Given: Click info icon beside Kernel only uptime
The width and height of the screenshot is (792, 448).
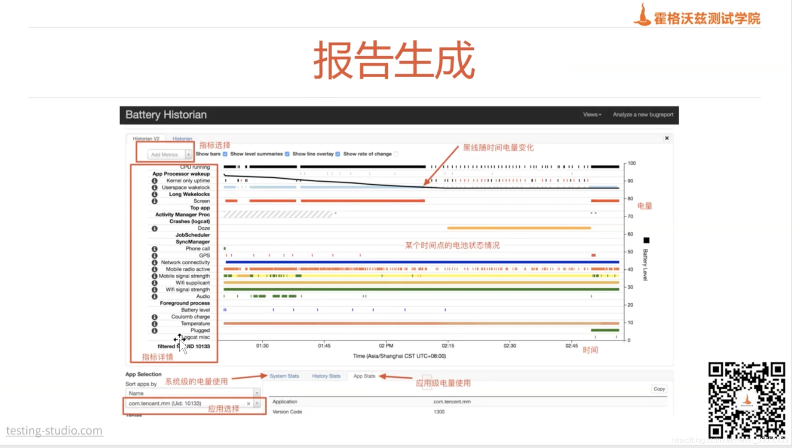Looking at the screenshot, I should click(x=154, y=181).
